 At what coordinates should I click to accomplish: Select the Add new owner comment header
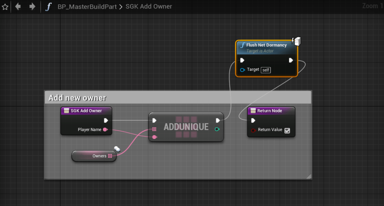pyautogui.click(x=178, y=98)
